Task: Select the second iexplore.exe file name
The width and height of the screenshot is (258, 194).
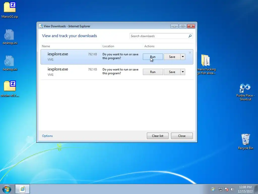Action: coord(58,69)
